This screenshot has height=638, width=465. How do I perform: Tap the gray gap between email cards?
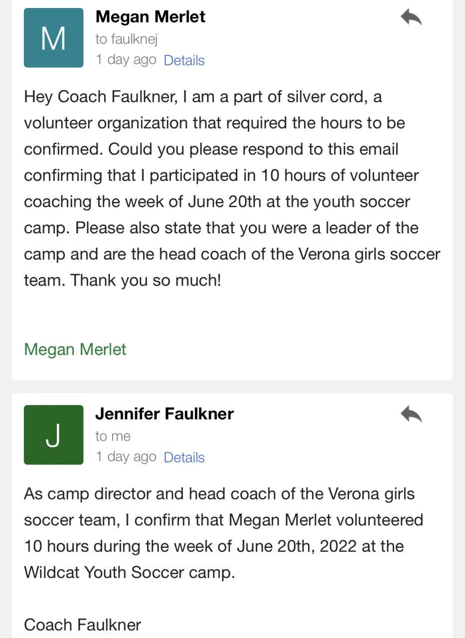click(232, 387)
